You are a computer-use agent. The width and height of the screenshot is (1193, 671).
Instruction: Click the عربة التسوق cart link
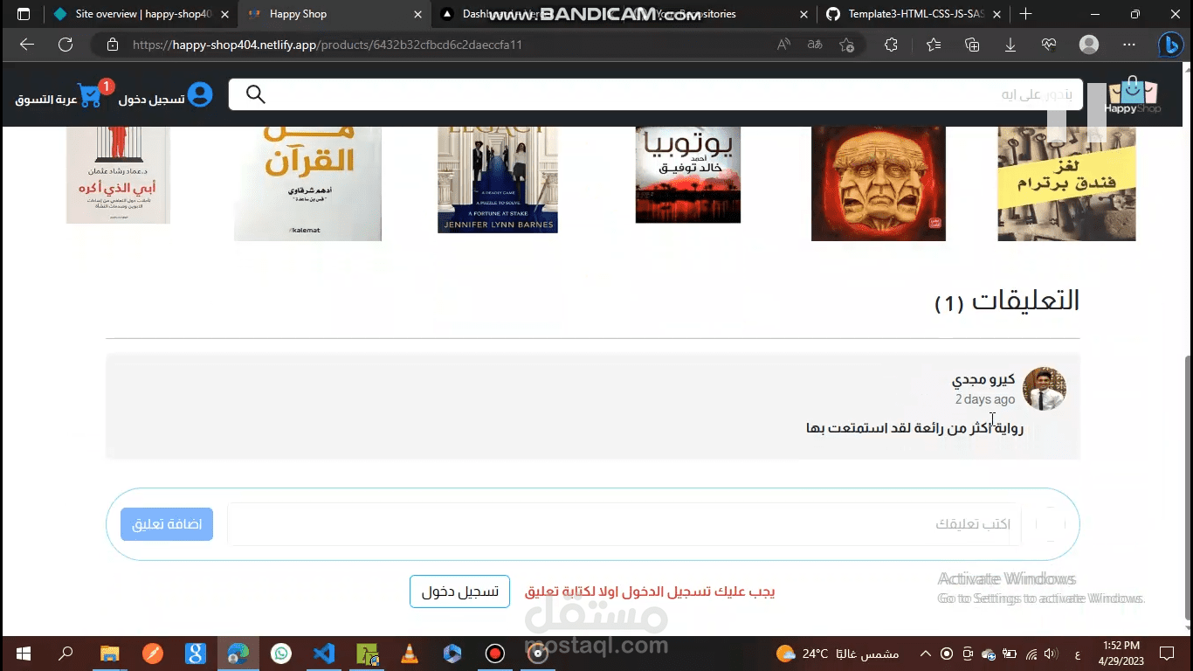point(46,99)
